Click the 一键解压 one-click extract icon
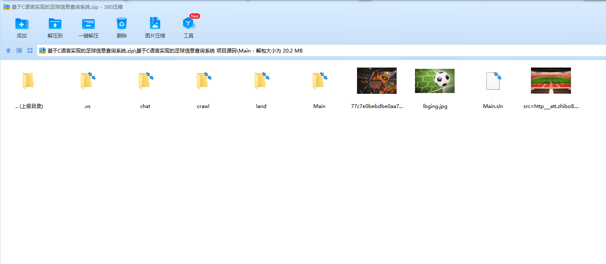The height and width of the screenshot is (264, 606). 88,23
